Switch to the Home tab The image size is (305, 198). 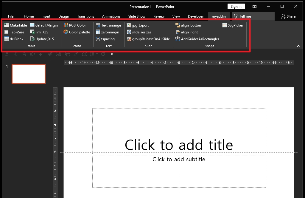pyautogui.click(x=29, y=16)
